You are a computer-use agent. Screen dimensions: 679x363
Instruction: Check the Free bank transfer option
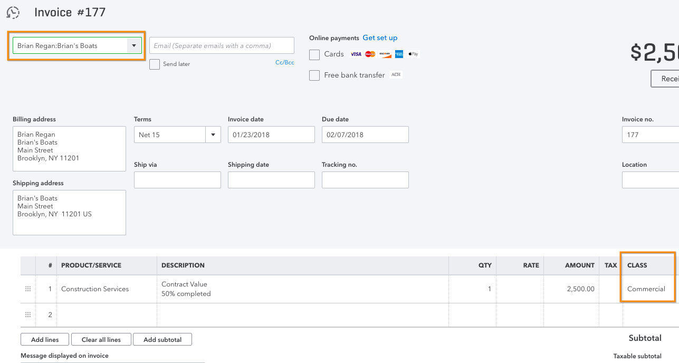click(314, 75)
